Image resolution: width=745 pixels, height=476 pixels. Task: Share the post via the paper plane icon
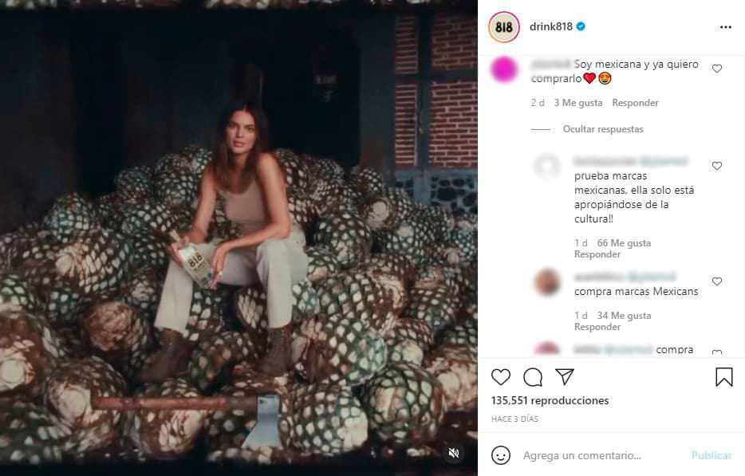pos(564,376)
